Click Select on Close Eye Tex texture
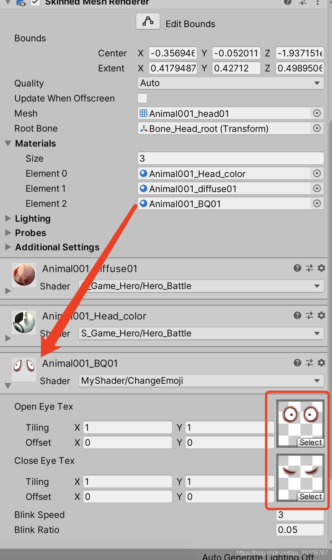 point(311,496)
